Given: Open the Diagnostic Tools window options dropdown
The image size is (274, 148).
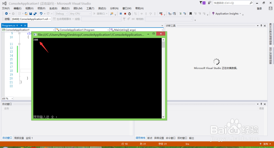Looking at the screenshot, I should point(258,26).
